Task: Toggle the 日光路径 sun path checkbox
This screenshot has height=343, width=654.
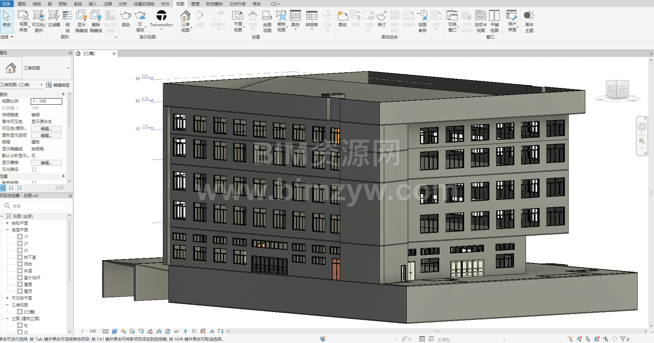Action: click(x=34, y=169)
